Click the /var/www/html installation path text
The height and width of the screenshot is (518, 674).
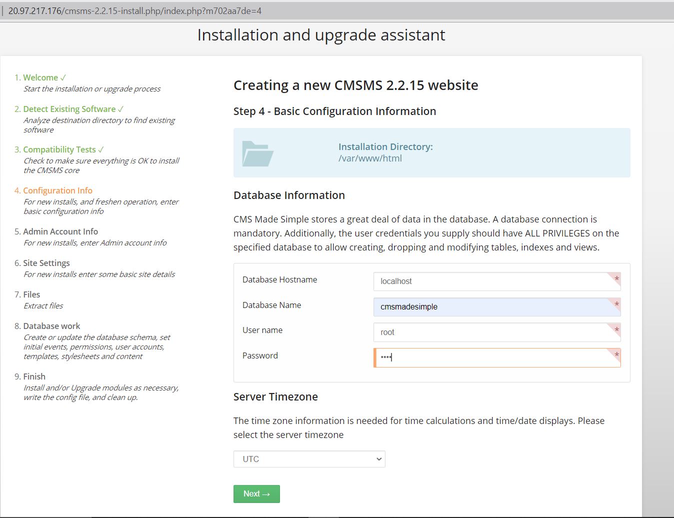coord(370,158)
